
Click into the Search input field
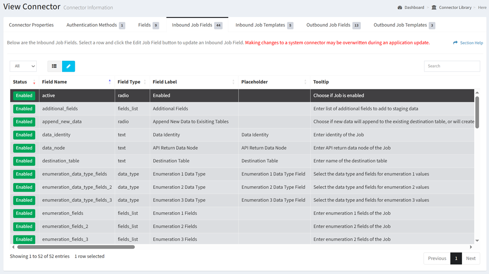click(x=452, y=66)
